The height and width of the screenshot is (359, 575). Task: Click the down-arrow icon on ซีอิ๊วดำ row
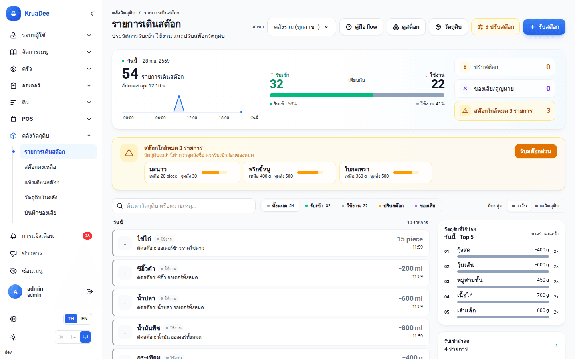pos(125,272)
